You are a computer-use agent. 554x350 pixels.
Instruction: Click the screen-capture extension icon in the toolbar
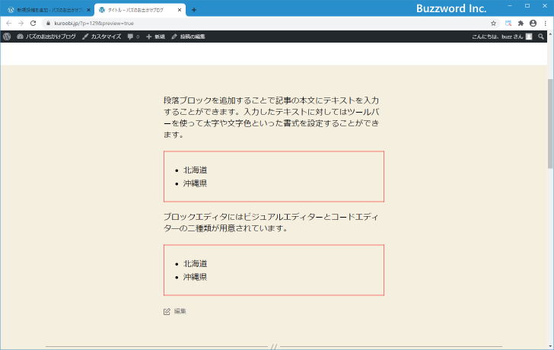pos(508,24)
